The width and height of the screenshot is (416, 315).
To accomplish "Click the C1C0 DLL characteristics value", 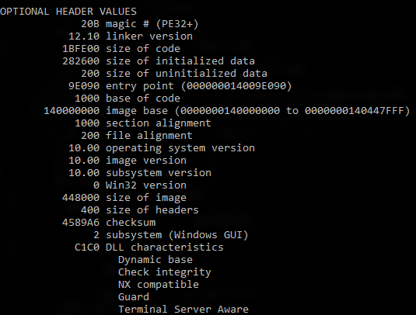I will coord(87,247).
